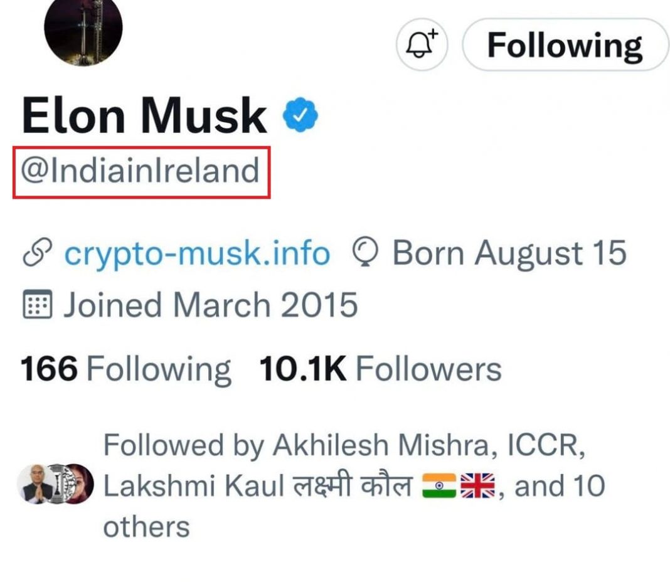Click the calendar joined icon

[38, 304]
